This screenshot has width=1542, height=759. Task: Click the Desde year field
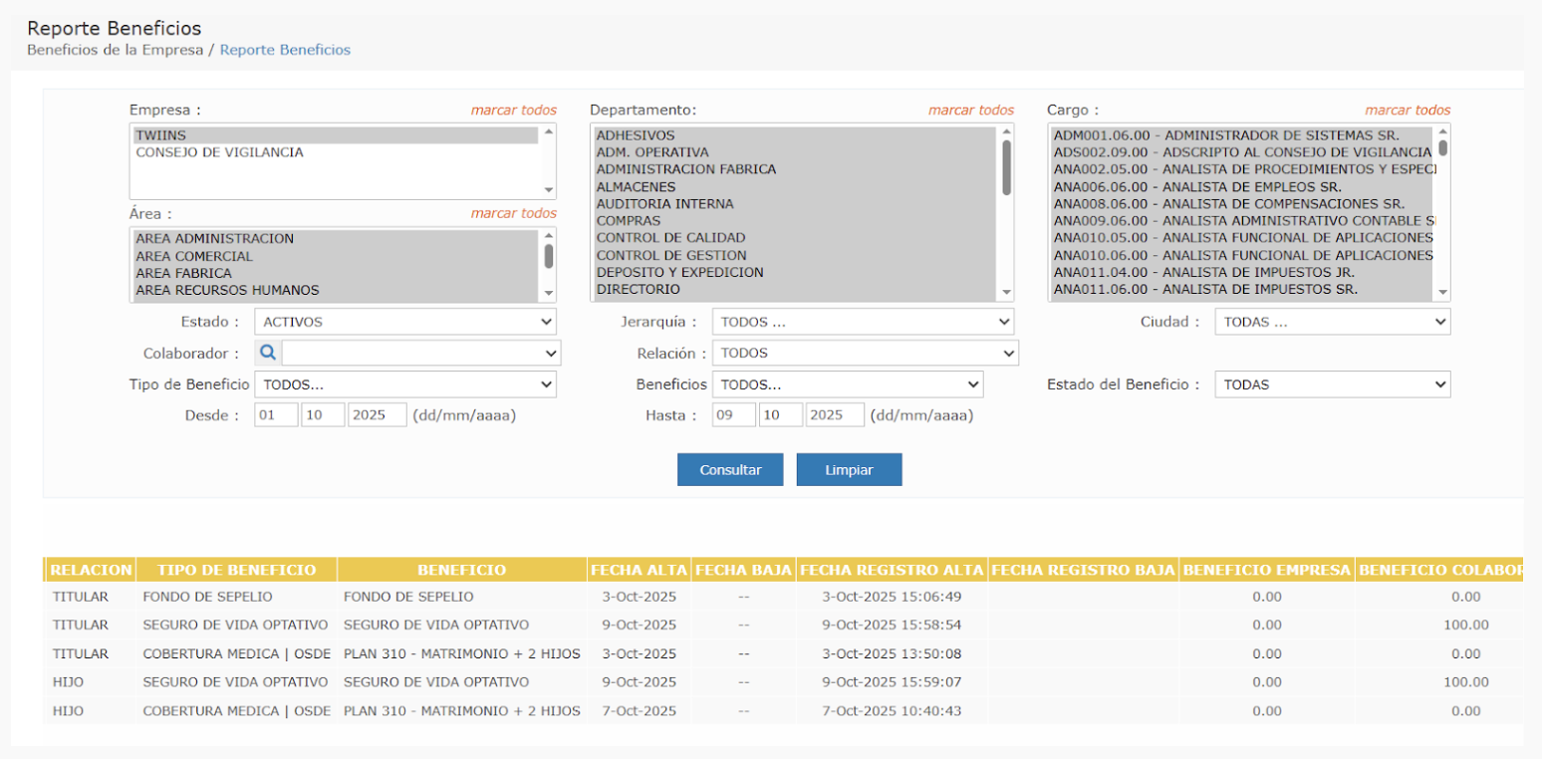pos(378,415)
